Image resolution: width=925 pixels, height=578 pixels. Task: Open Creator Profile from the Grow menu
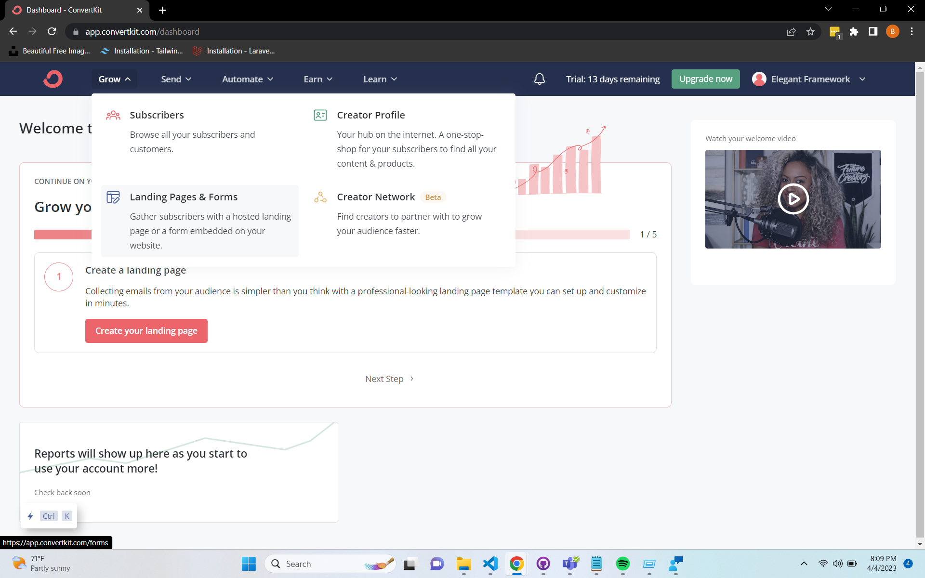tap(371, 115)
